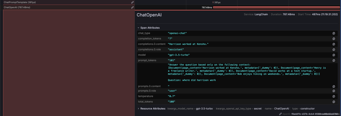Click the ChatOpenAI 787.48ms timeline bar
The image size is (341, 116).
pos(276,7)
